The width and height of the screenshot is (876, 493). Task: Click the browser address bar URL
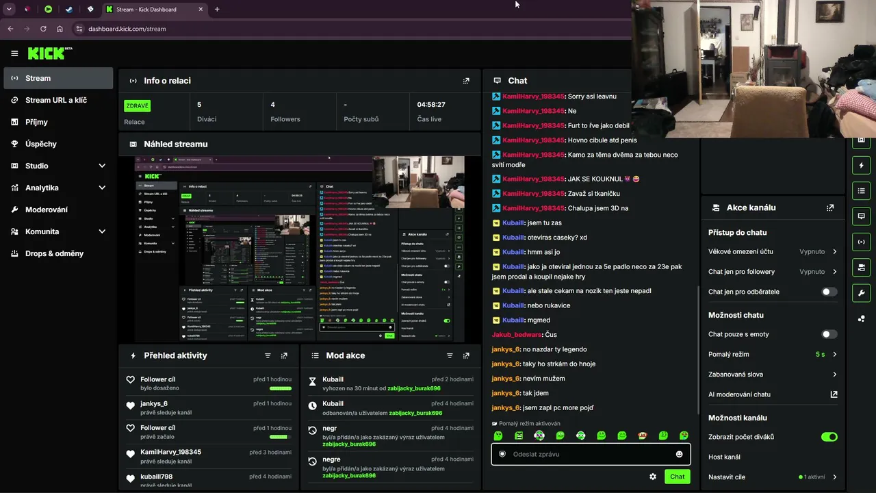(x=127, y=29)
